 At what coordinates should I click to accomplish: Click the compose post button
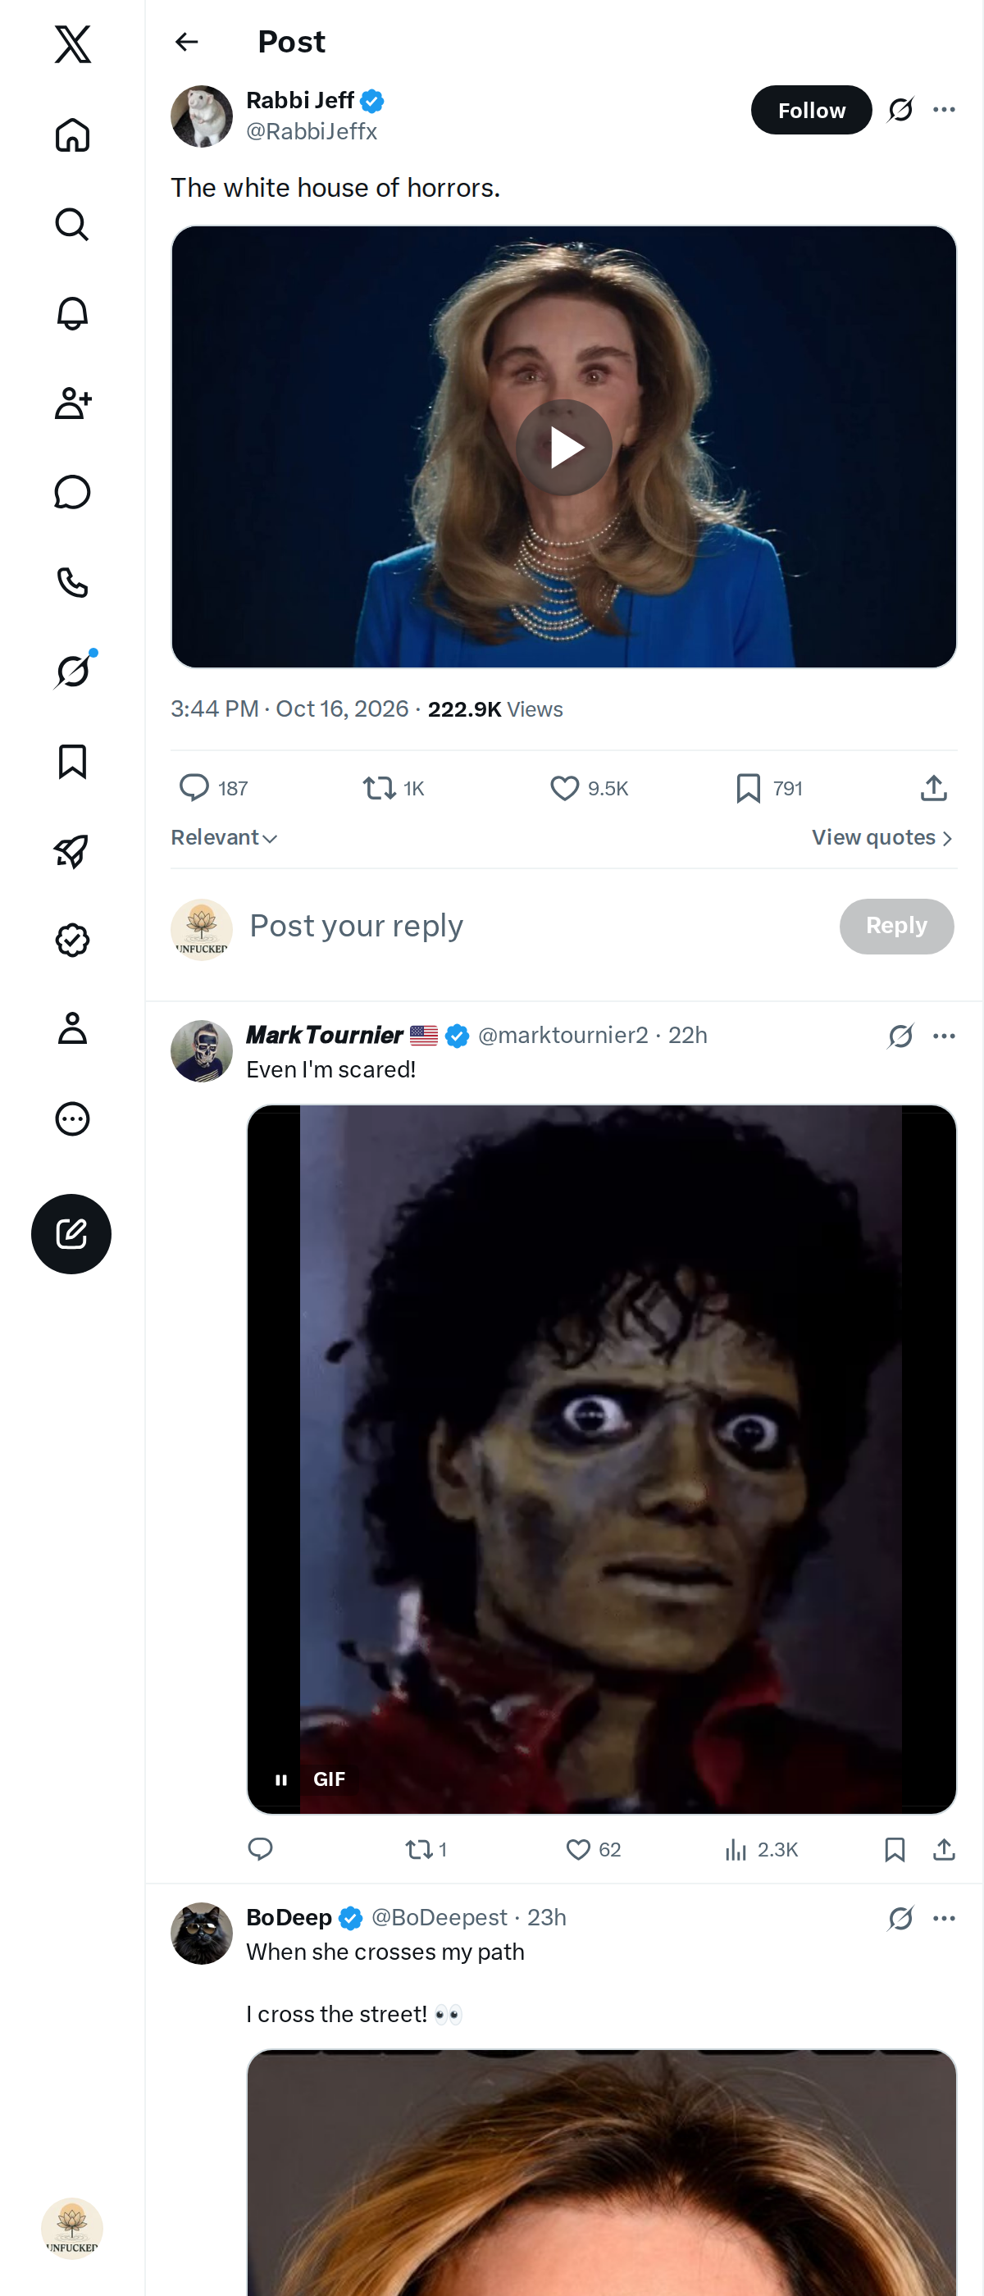point(71,1233)
